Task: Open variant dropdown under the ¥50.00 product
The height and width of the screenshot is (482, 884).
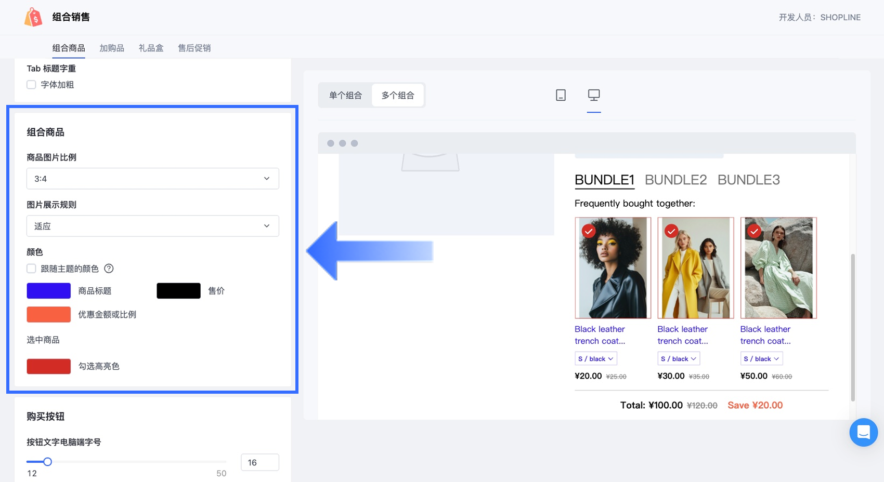Action: click(x=761, y=359)
